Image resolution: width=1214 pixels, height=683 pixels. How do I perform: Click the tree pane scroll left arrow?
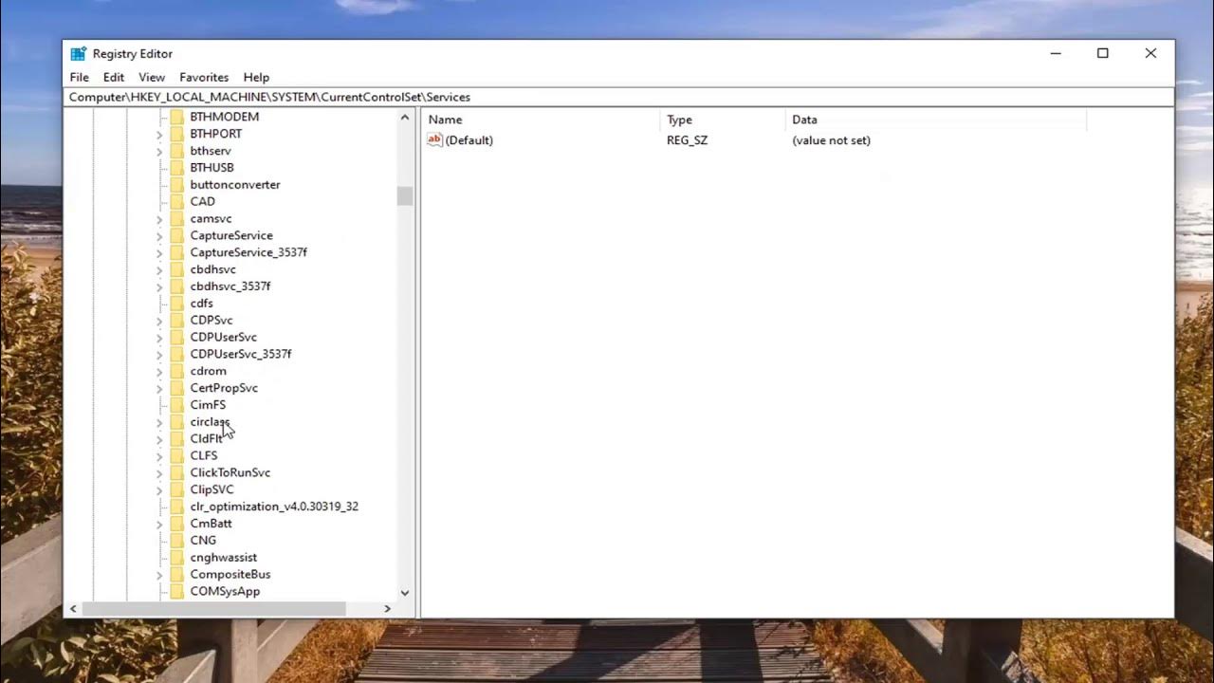click(73, 608)
